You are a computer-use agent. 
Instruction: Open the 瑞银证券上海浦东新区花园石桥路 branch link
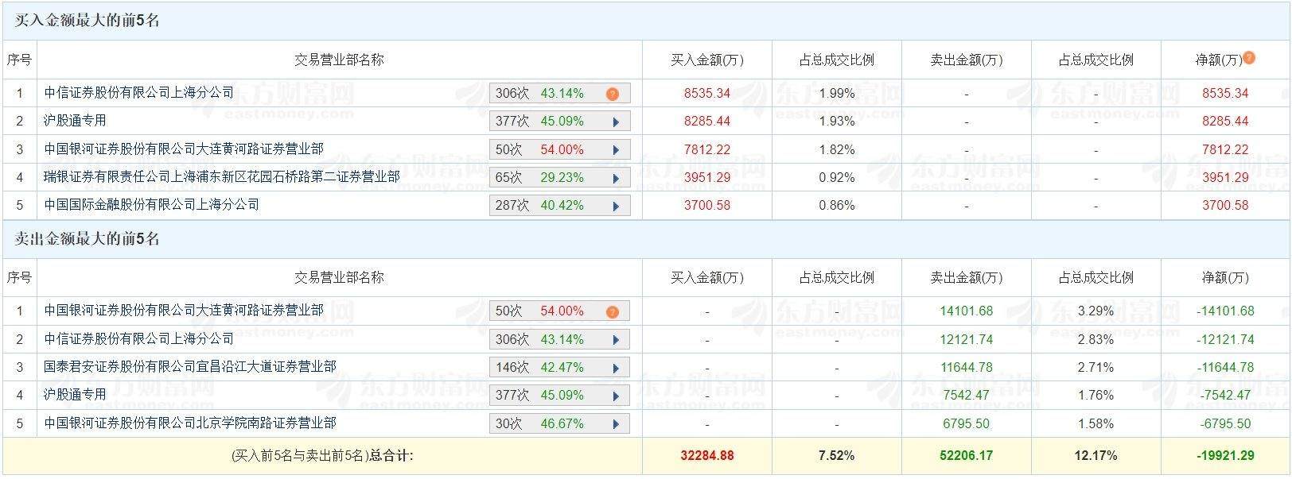click(222, 176)
